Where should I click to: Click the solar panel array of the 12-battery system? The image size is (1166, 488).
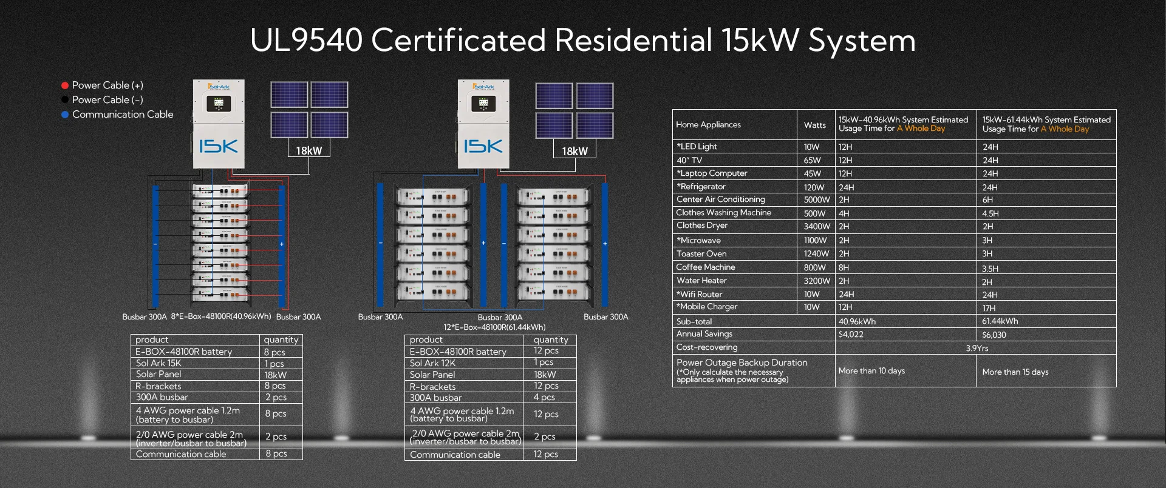pyautogui.click(x=574, y=111)
